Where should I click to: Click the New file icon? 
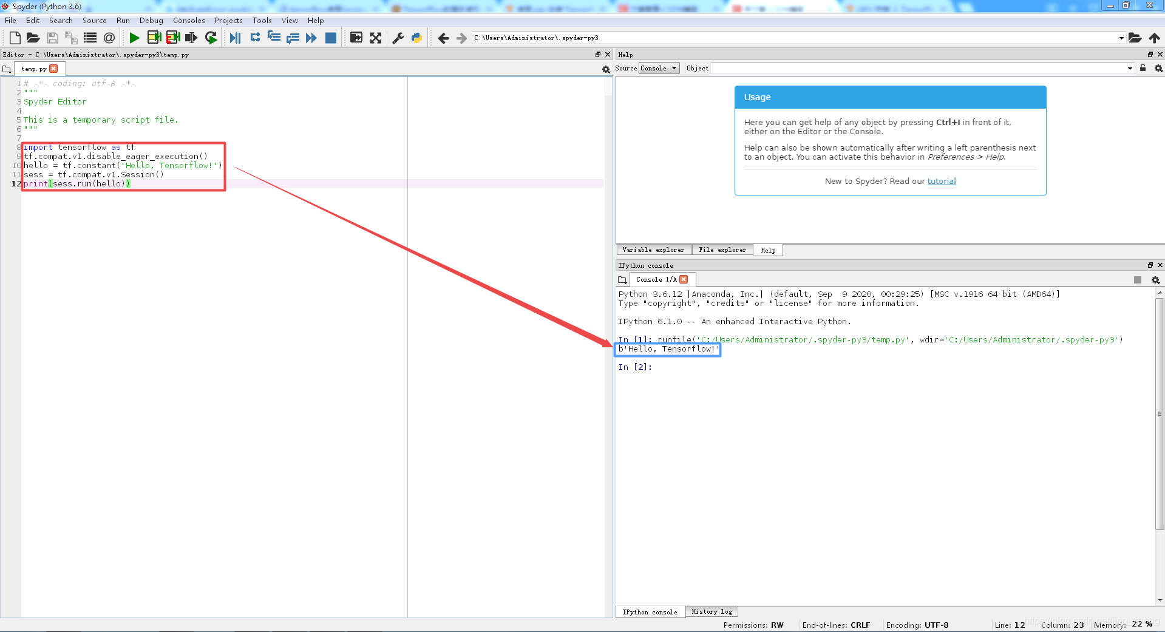point(15,38)
